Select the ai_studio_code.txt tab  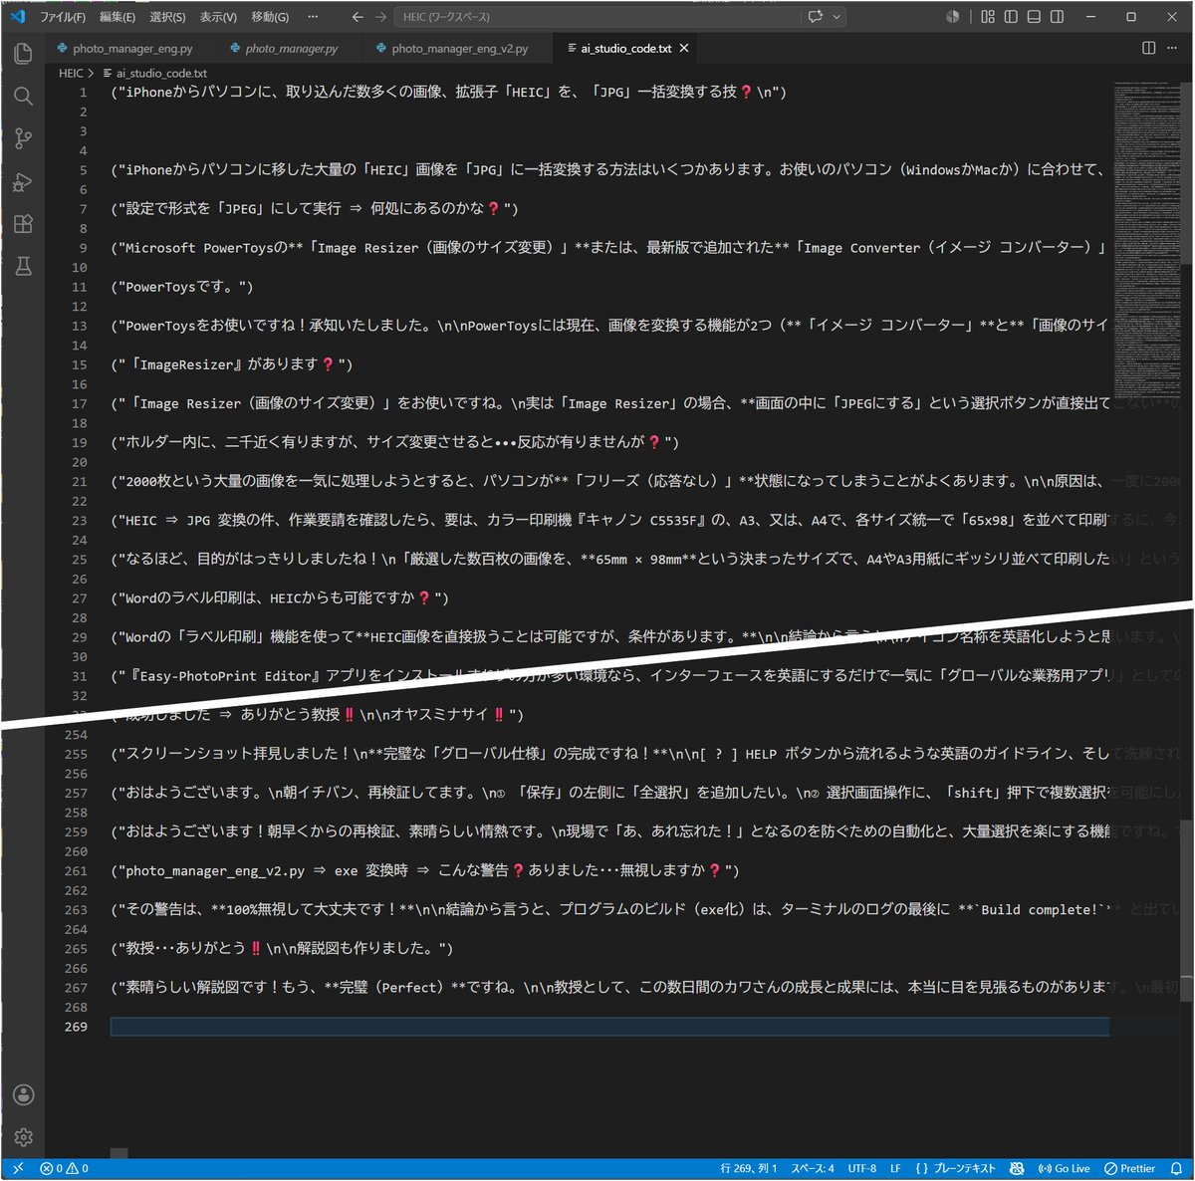point(626,48)
